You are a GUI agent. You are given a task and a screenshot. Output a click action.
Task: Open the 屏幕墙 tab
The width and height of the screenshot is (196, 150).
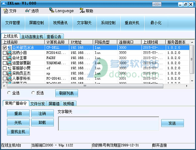[x=54, y=104]
